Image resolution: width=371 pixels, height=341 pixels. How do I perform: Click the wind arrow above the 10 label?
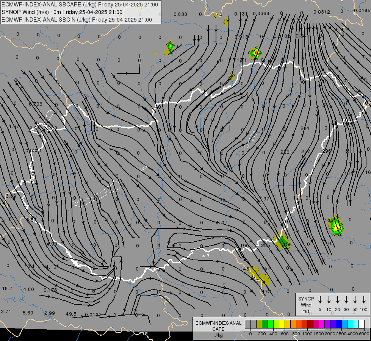329,300
